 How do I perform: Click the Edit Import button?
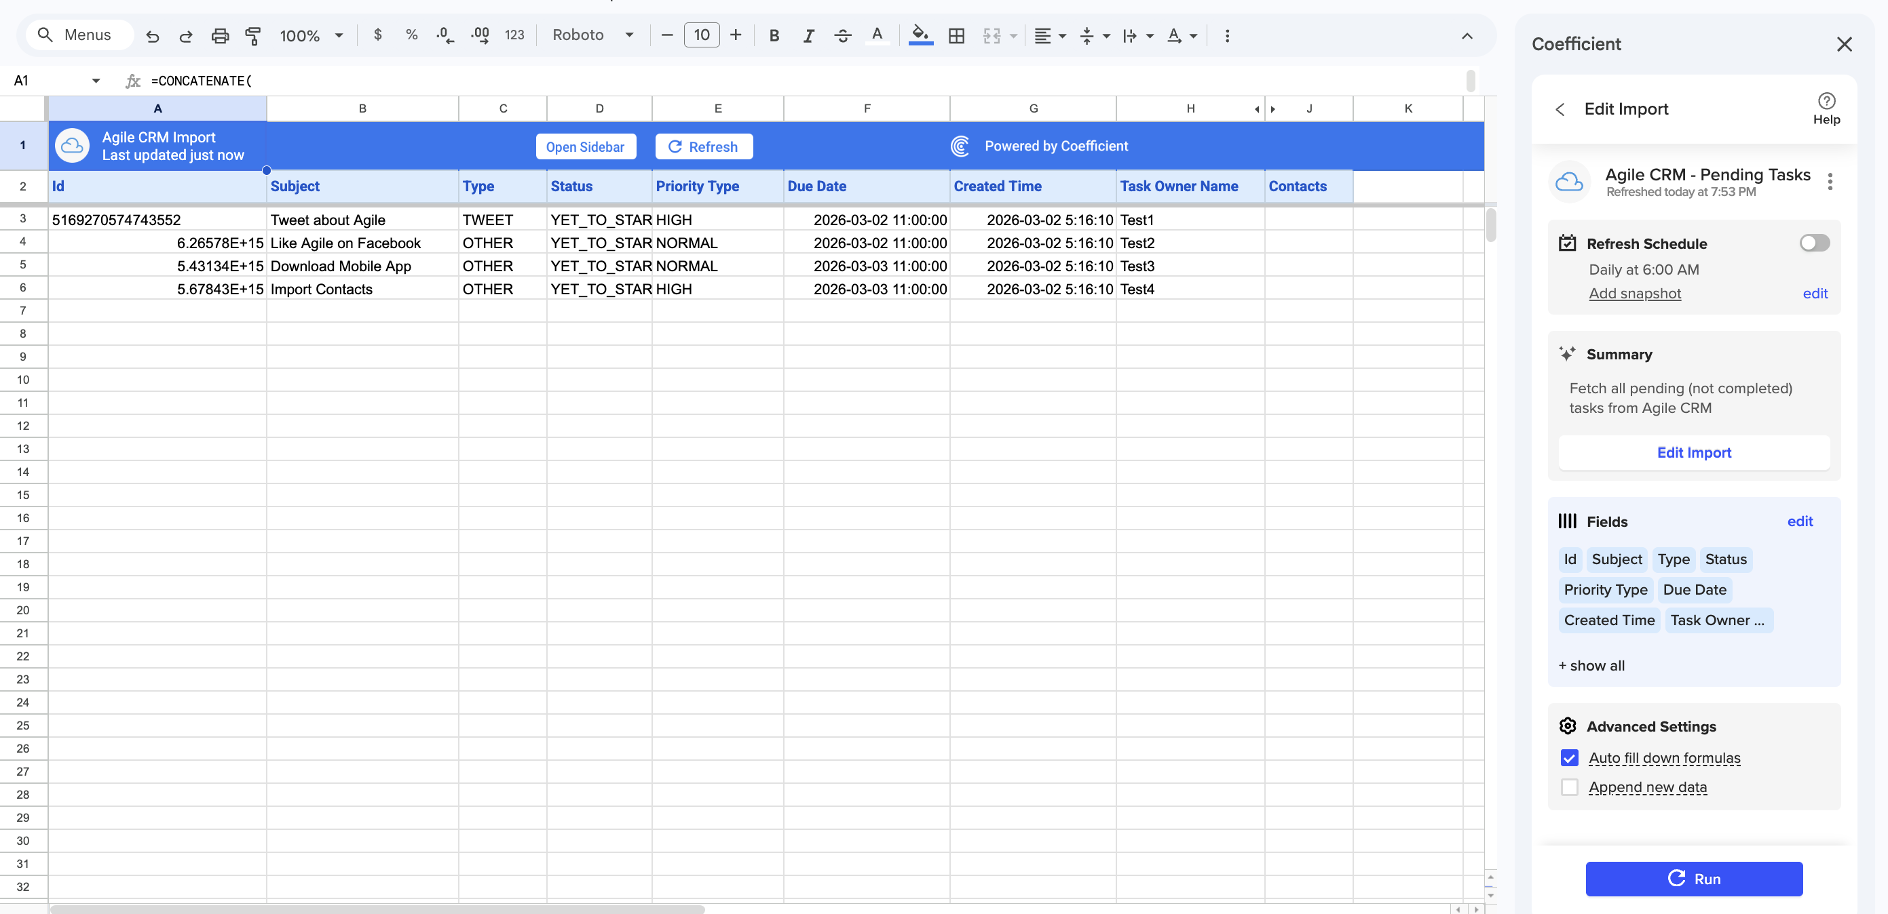(x=1694, y=453)
